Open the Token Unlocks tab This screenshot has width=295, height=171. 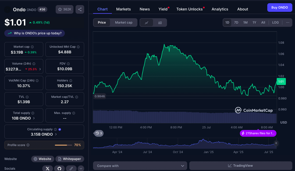click(x=190, y=9)
